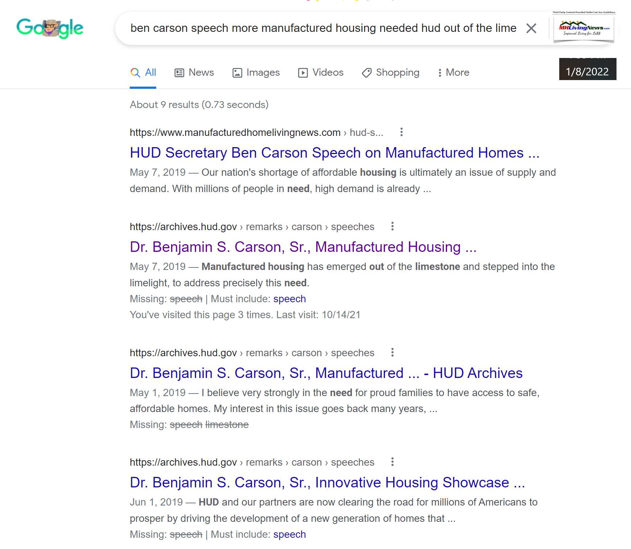This screenshot has width=631, height=549.
Task: Open the visited Dr. Benjamin Carson Manufactured Housing link
Action: 303,247
